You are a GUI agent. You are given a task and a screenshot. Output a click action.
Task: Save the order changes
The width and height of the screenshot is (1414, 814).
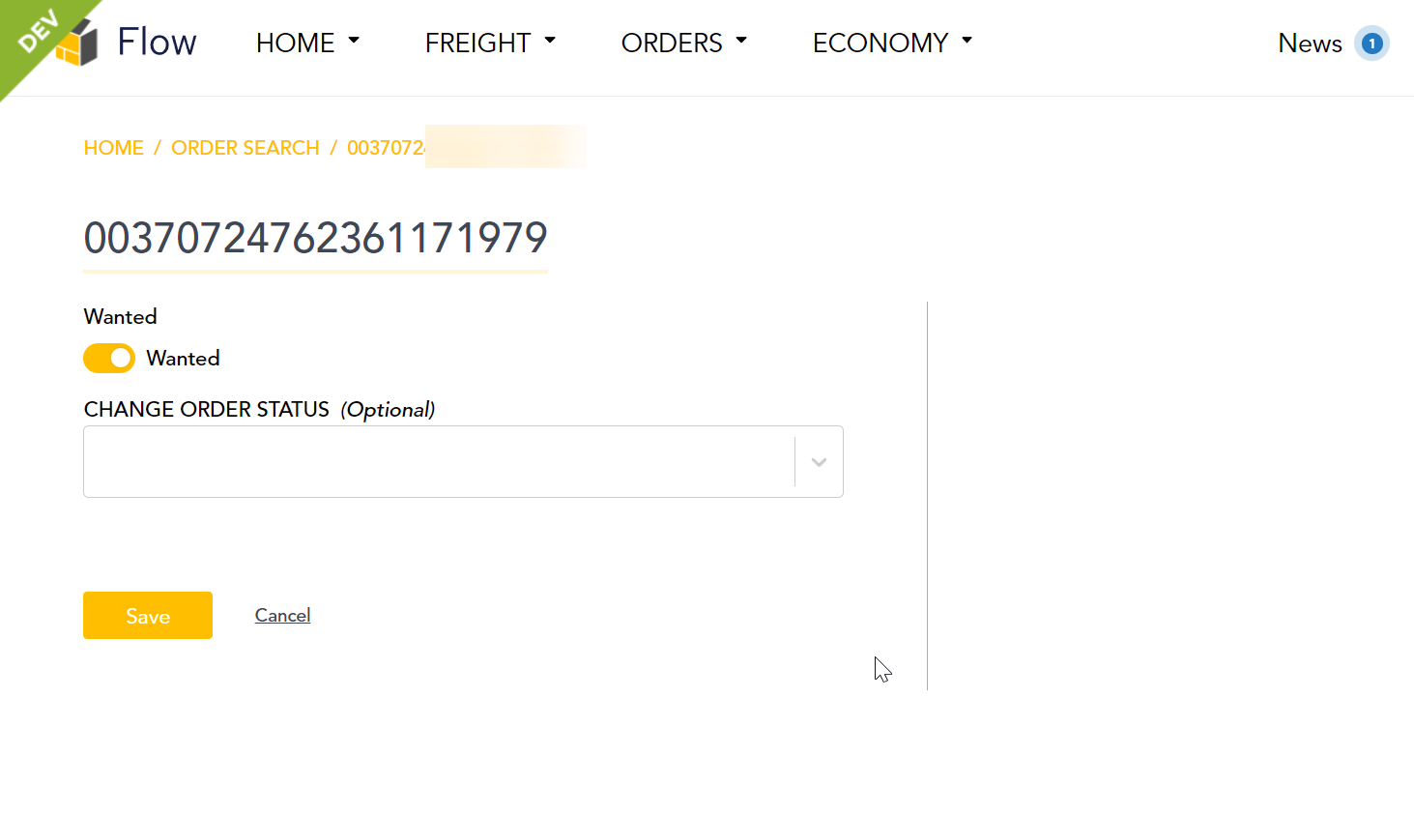tap(148, 616)
